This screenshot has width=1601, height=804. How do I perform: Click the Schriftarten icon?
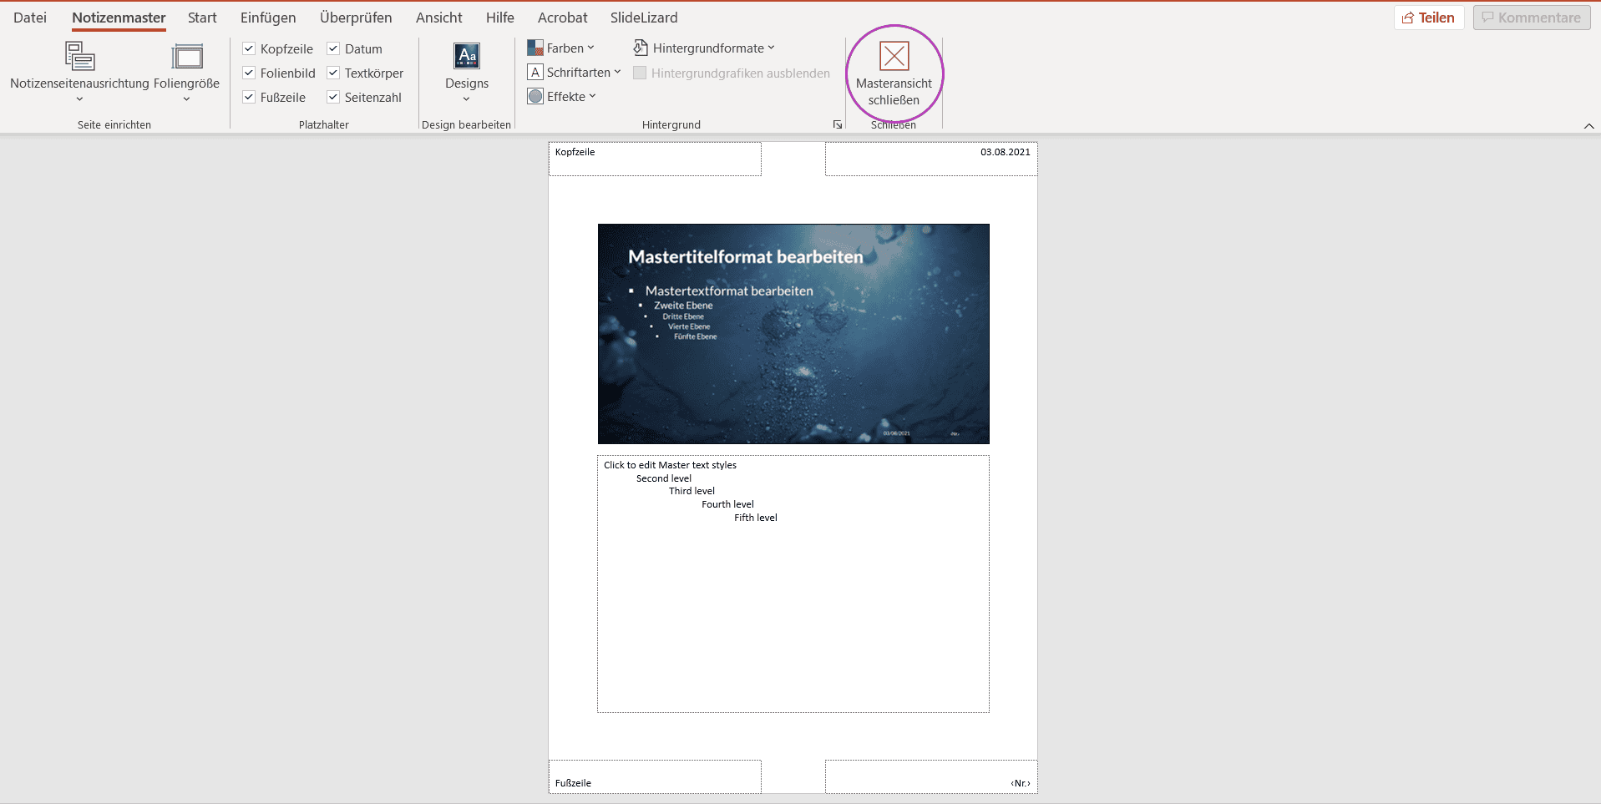[x=535, y=72]
